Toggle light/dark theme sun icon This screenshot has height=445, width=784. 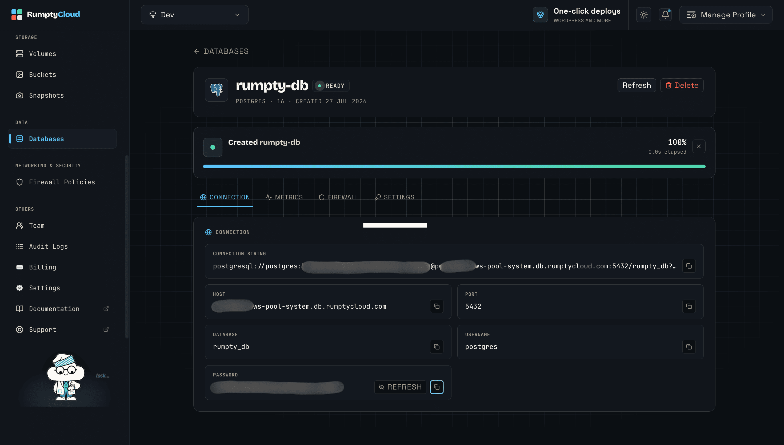click(x=643, y=15)
